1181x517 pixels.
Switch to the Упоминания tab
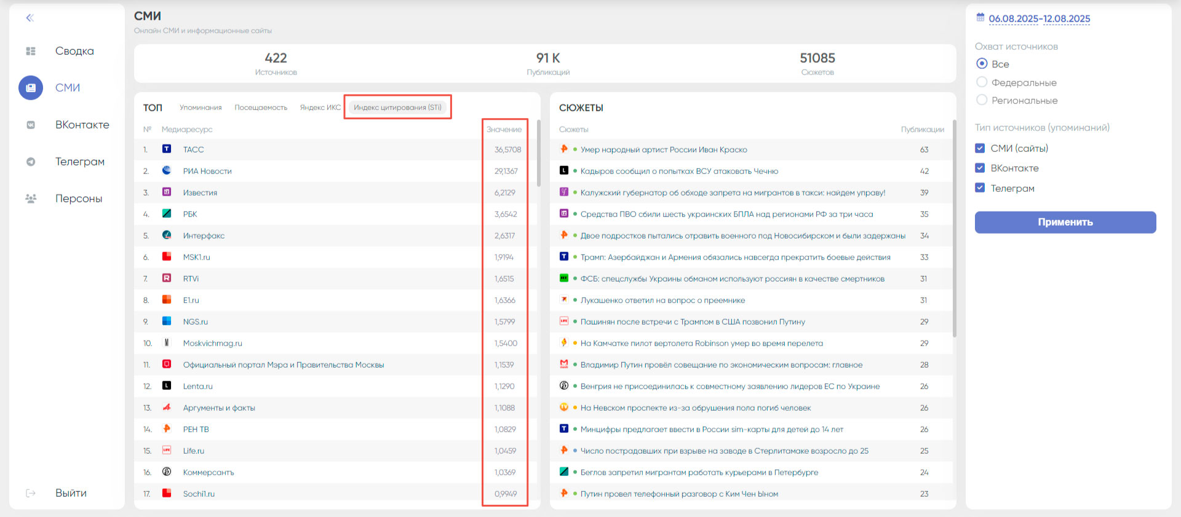coord(201,108)
